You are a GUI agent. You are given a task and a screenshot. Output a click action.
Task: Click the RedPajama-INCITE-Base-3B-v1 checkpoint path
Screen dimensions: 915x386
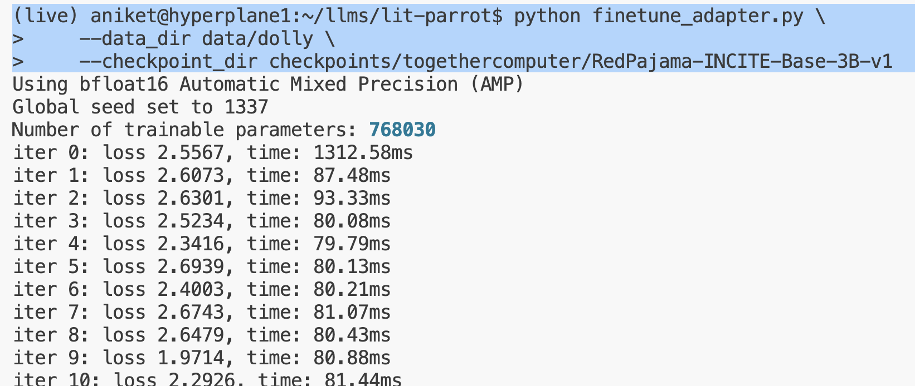coord(581,61)
